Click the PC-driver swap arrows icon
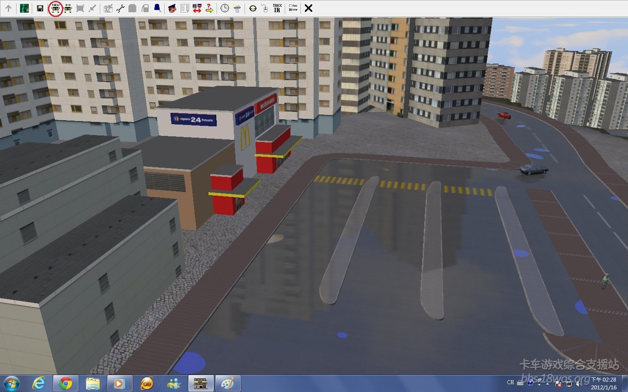Viewport: 628px width, 392px height. pyautogui.click(x=197, y=8)
